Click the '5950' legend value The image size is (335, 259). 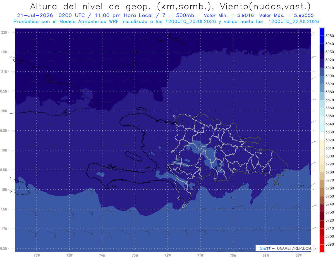(330, 36)
